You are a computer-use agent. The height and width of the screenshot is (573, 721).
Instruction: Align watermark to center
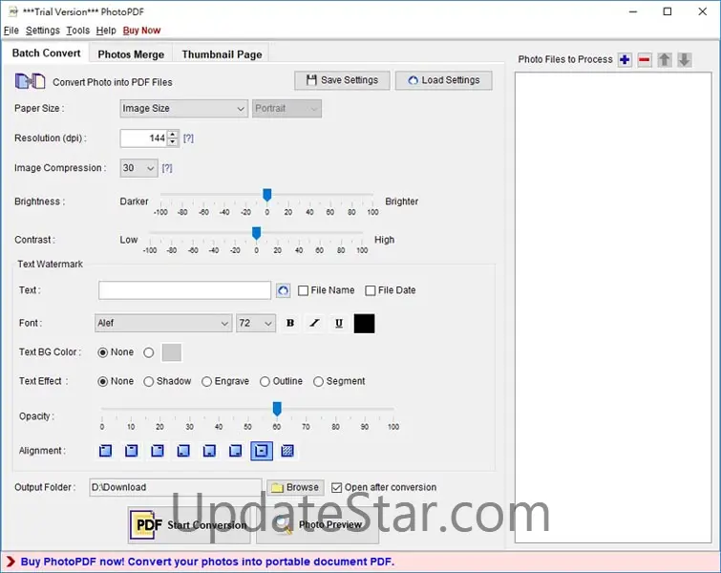coord(261,451)
